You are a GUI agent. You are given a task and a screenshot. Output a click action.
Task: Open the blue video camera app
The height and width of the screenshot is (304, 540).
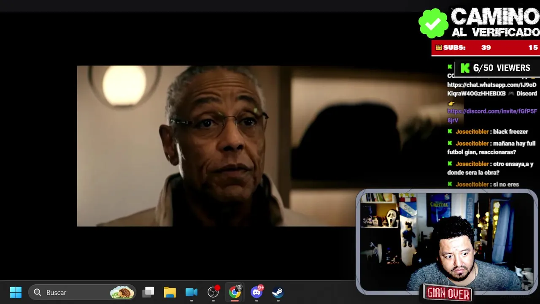[191, 292]
